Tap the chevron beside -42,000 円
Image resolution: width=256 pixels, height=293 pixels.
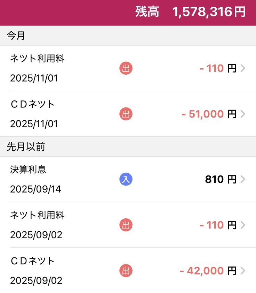coord(243,271)
